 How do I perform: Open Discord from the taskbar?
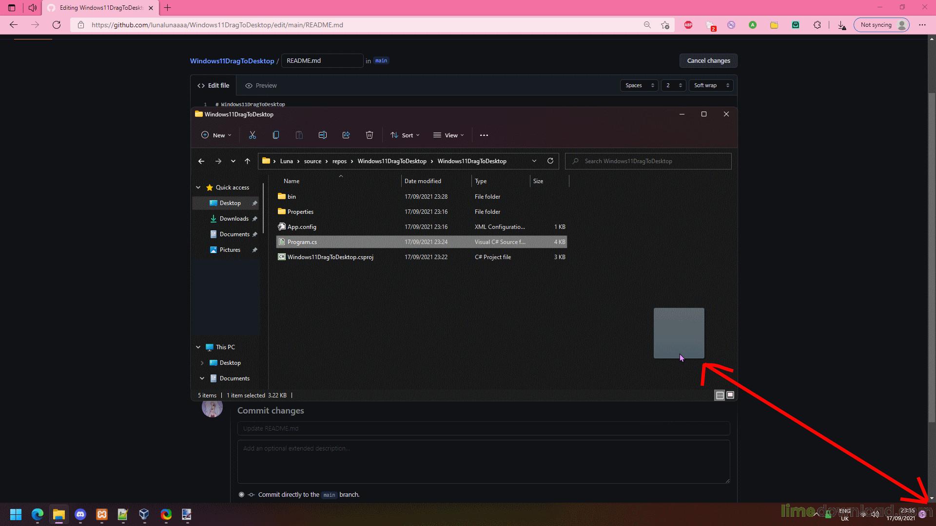pyautogui.click(x=80, y=514)
